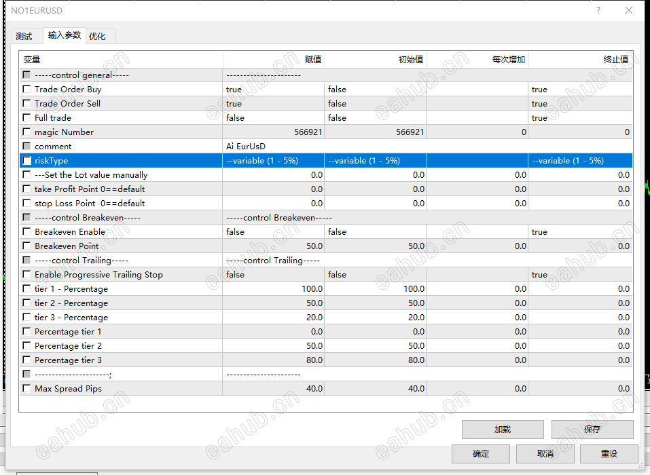Edit take Profit Point 赋值 0.0 cell
The height and width of the screenshot is (475, 650).
(273, 189)
